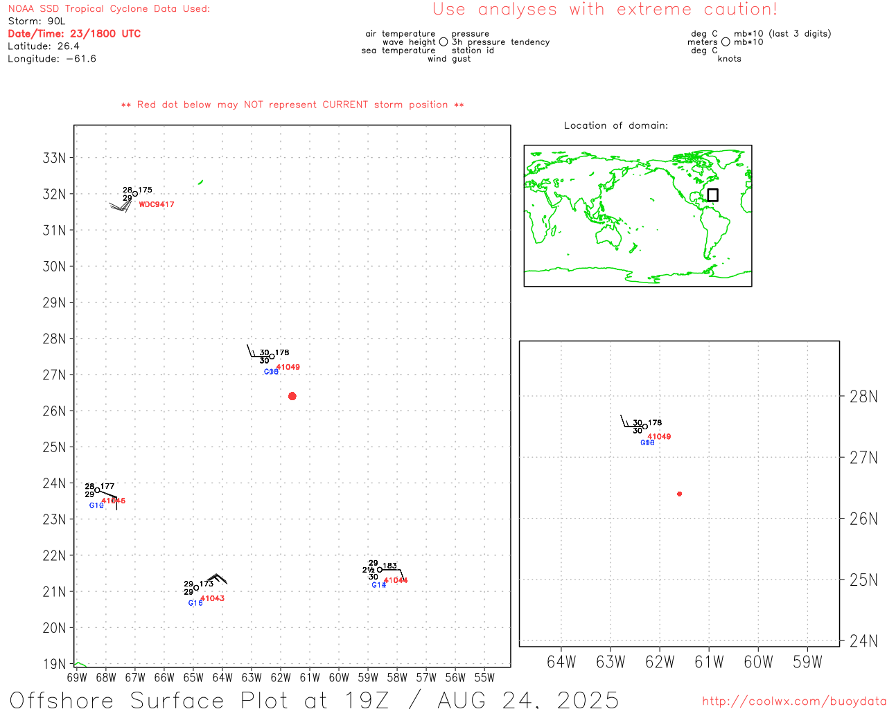Screen dimensions: 887x709
Task: Click the 24N label on the inset axis
Action: [x=863, y=641]
